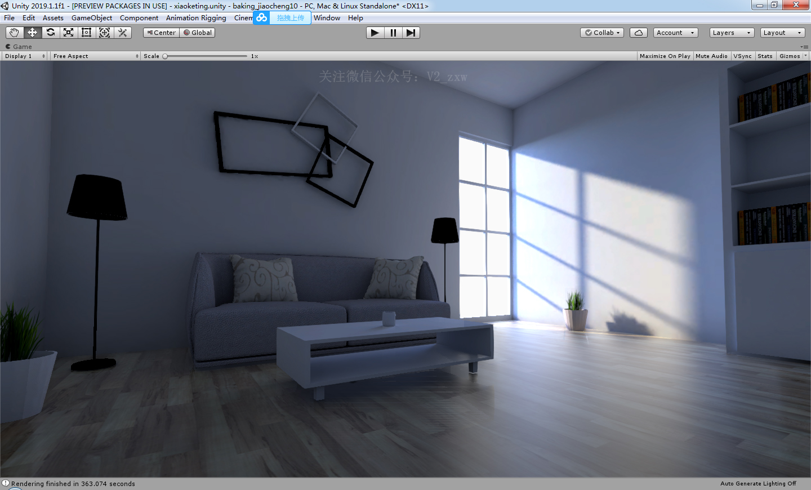This screenshot has height=490, width=811.
Task: Select the Scale tool
Action: [x=68, y=33]
